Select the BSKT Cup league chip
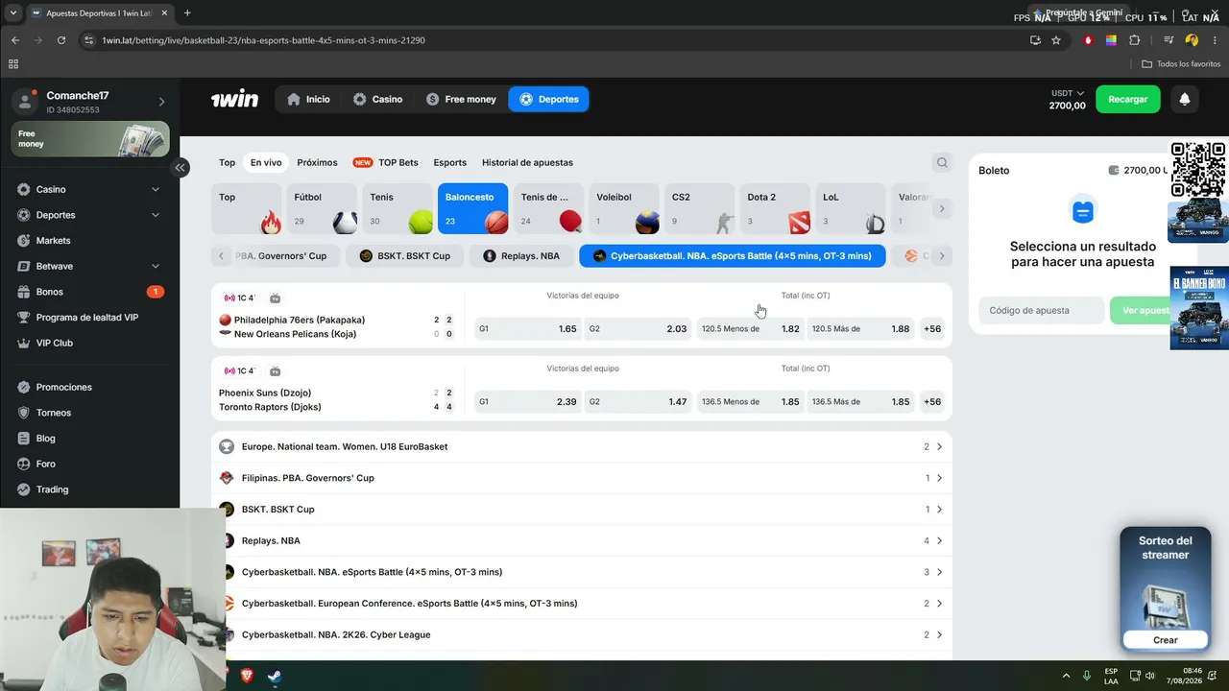The width and height of the screenshot is (1229, 691). pos(404,255)
